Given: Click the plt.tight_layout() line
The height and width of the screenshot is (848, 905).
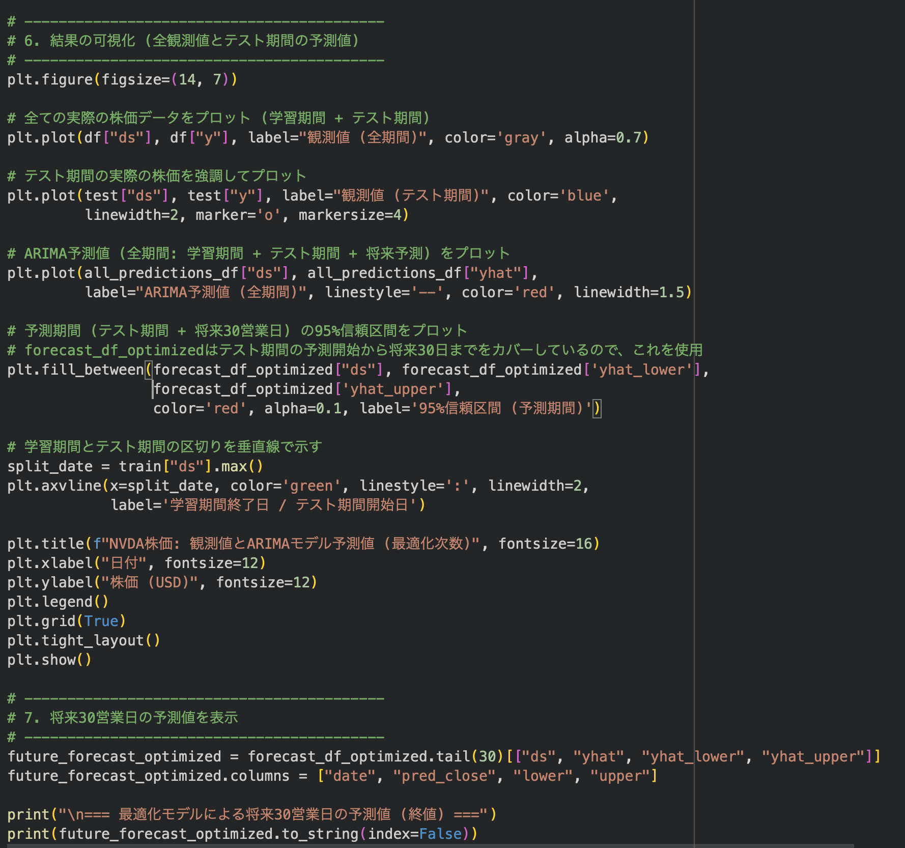Looking at the screenshot, I should [84, 640].
